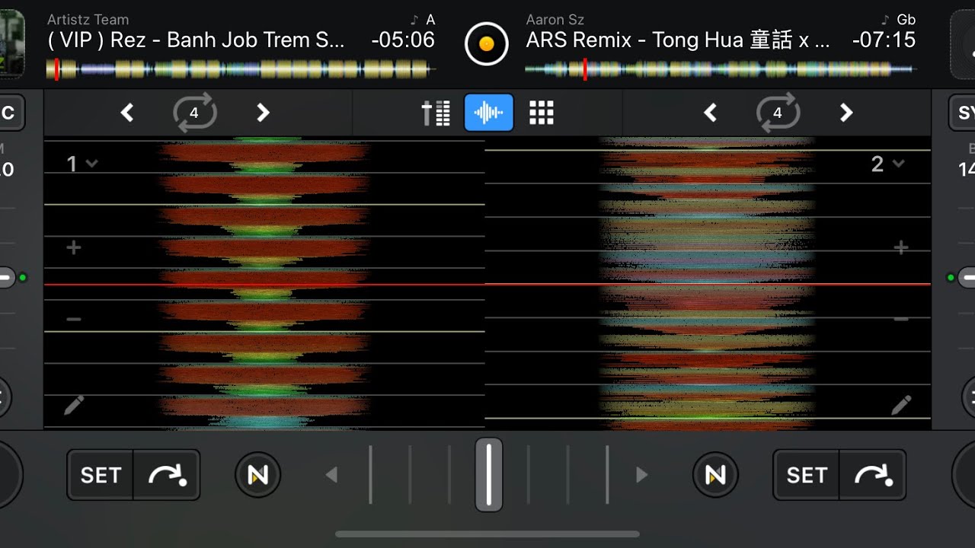Zoom in deck 1 waveform with plus

[73, 247]
